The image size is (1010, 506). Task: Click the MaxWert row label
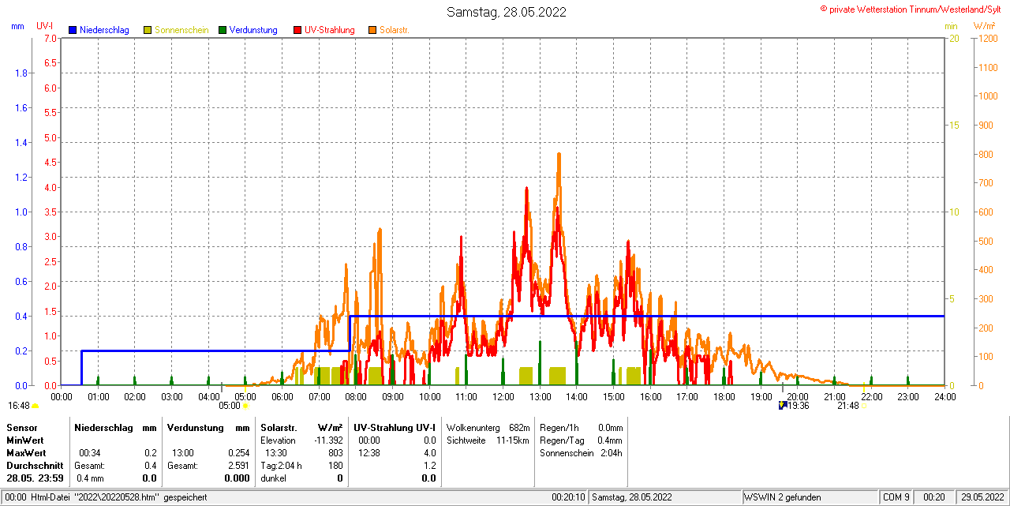(27, 453)
